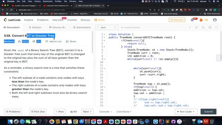
Task: Reload the page in Chrome
Action: point(11,10)
